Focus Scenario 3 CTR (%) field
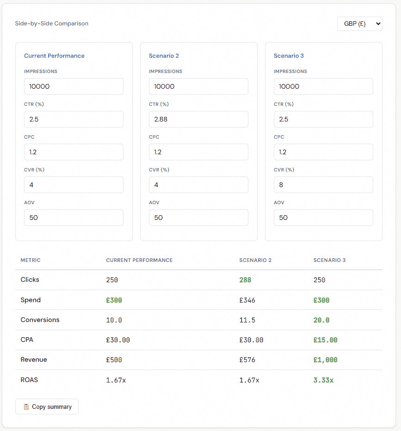 [x=323, y=119]
